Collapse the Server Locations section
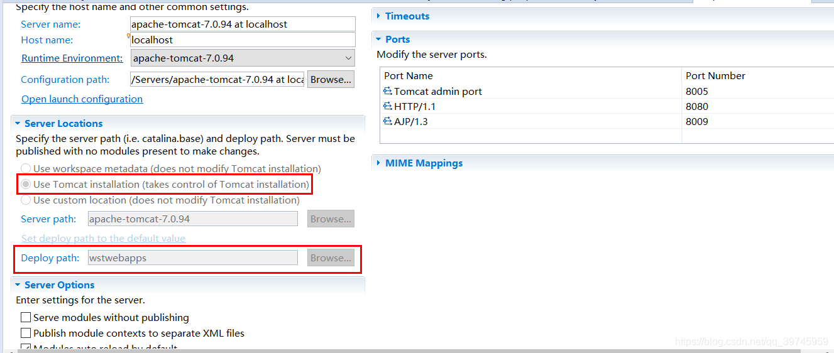This screenshot has width=834, height=353. (x=18, y=124)
